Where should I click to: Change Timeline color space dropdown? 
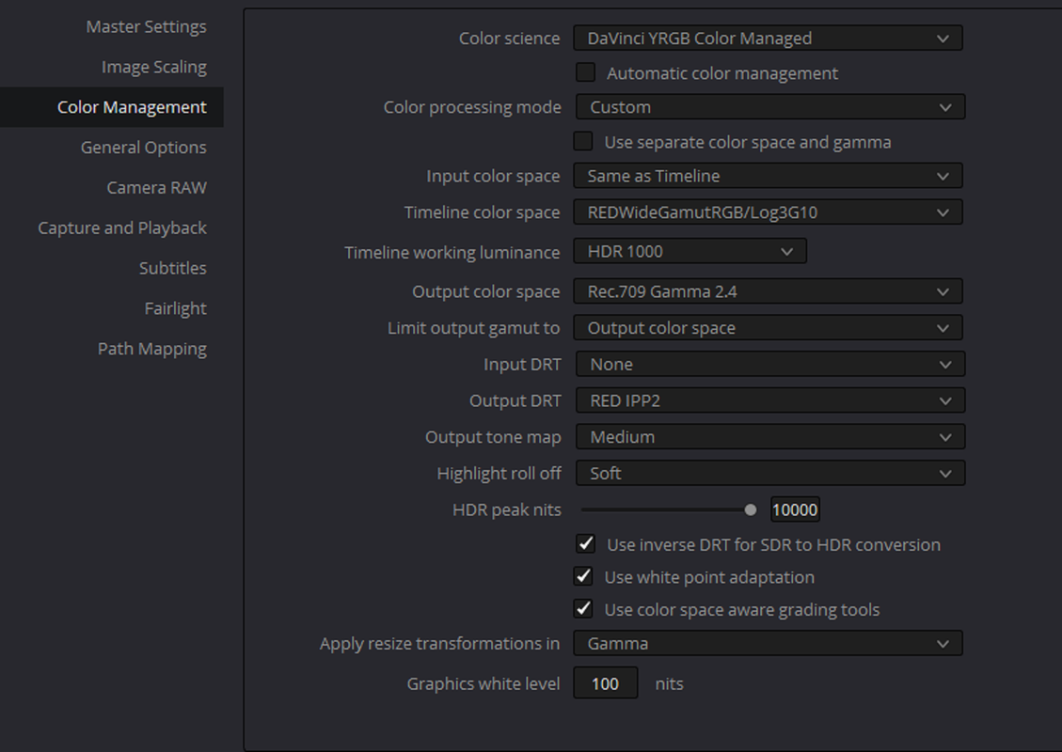coord(768,212)
